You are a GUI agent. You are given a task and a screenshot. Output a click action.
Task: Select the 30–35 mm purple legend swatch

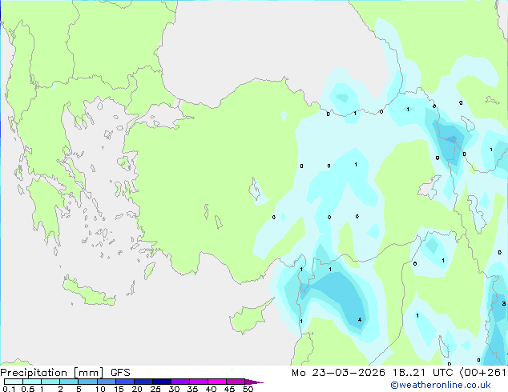tap(179, 382)
